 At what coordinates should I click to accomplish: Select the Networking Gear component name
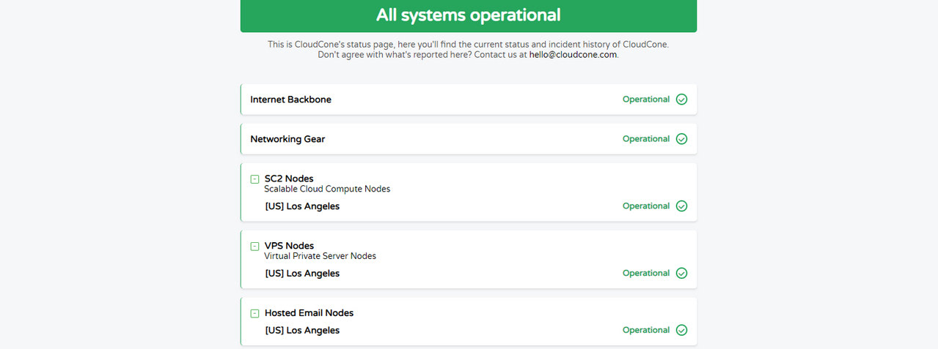pos(287,139)
